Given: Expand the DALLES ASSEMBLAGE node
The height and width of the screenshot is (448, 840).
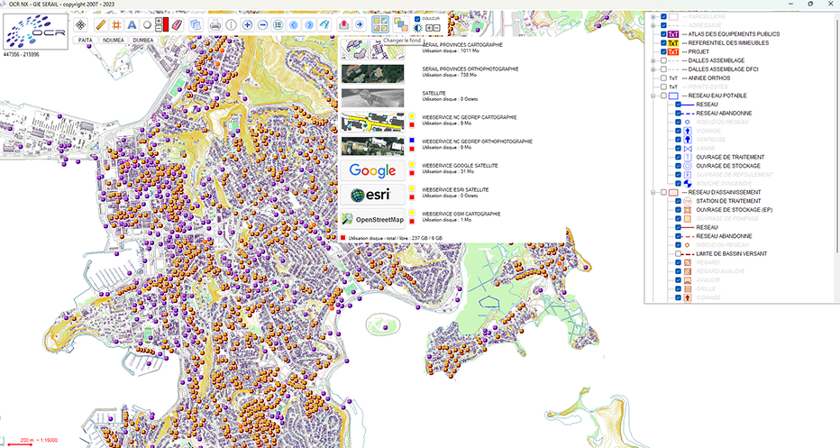Looking at the screenshot, I should click(653, 60).
